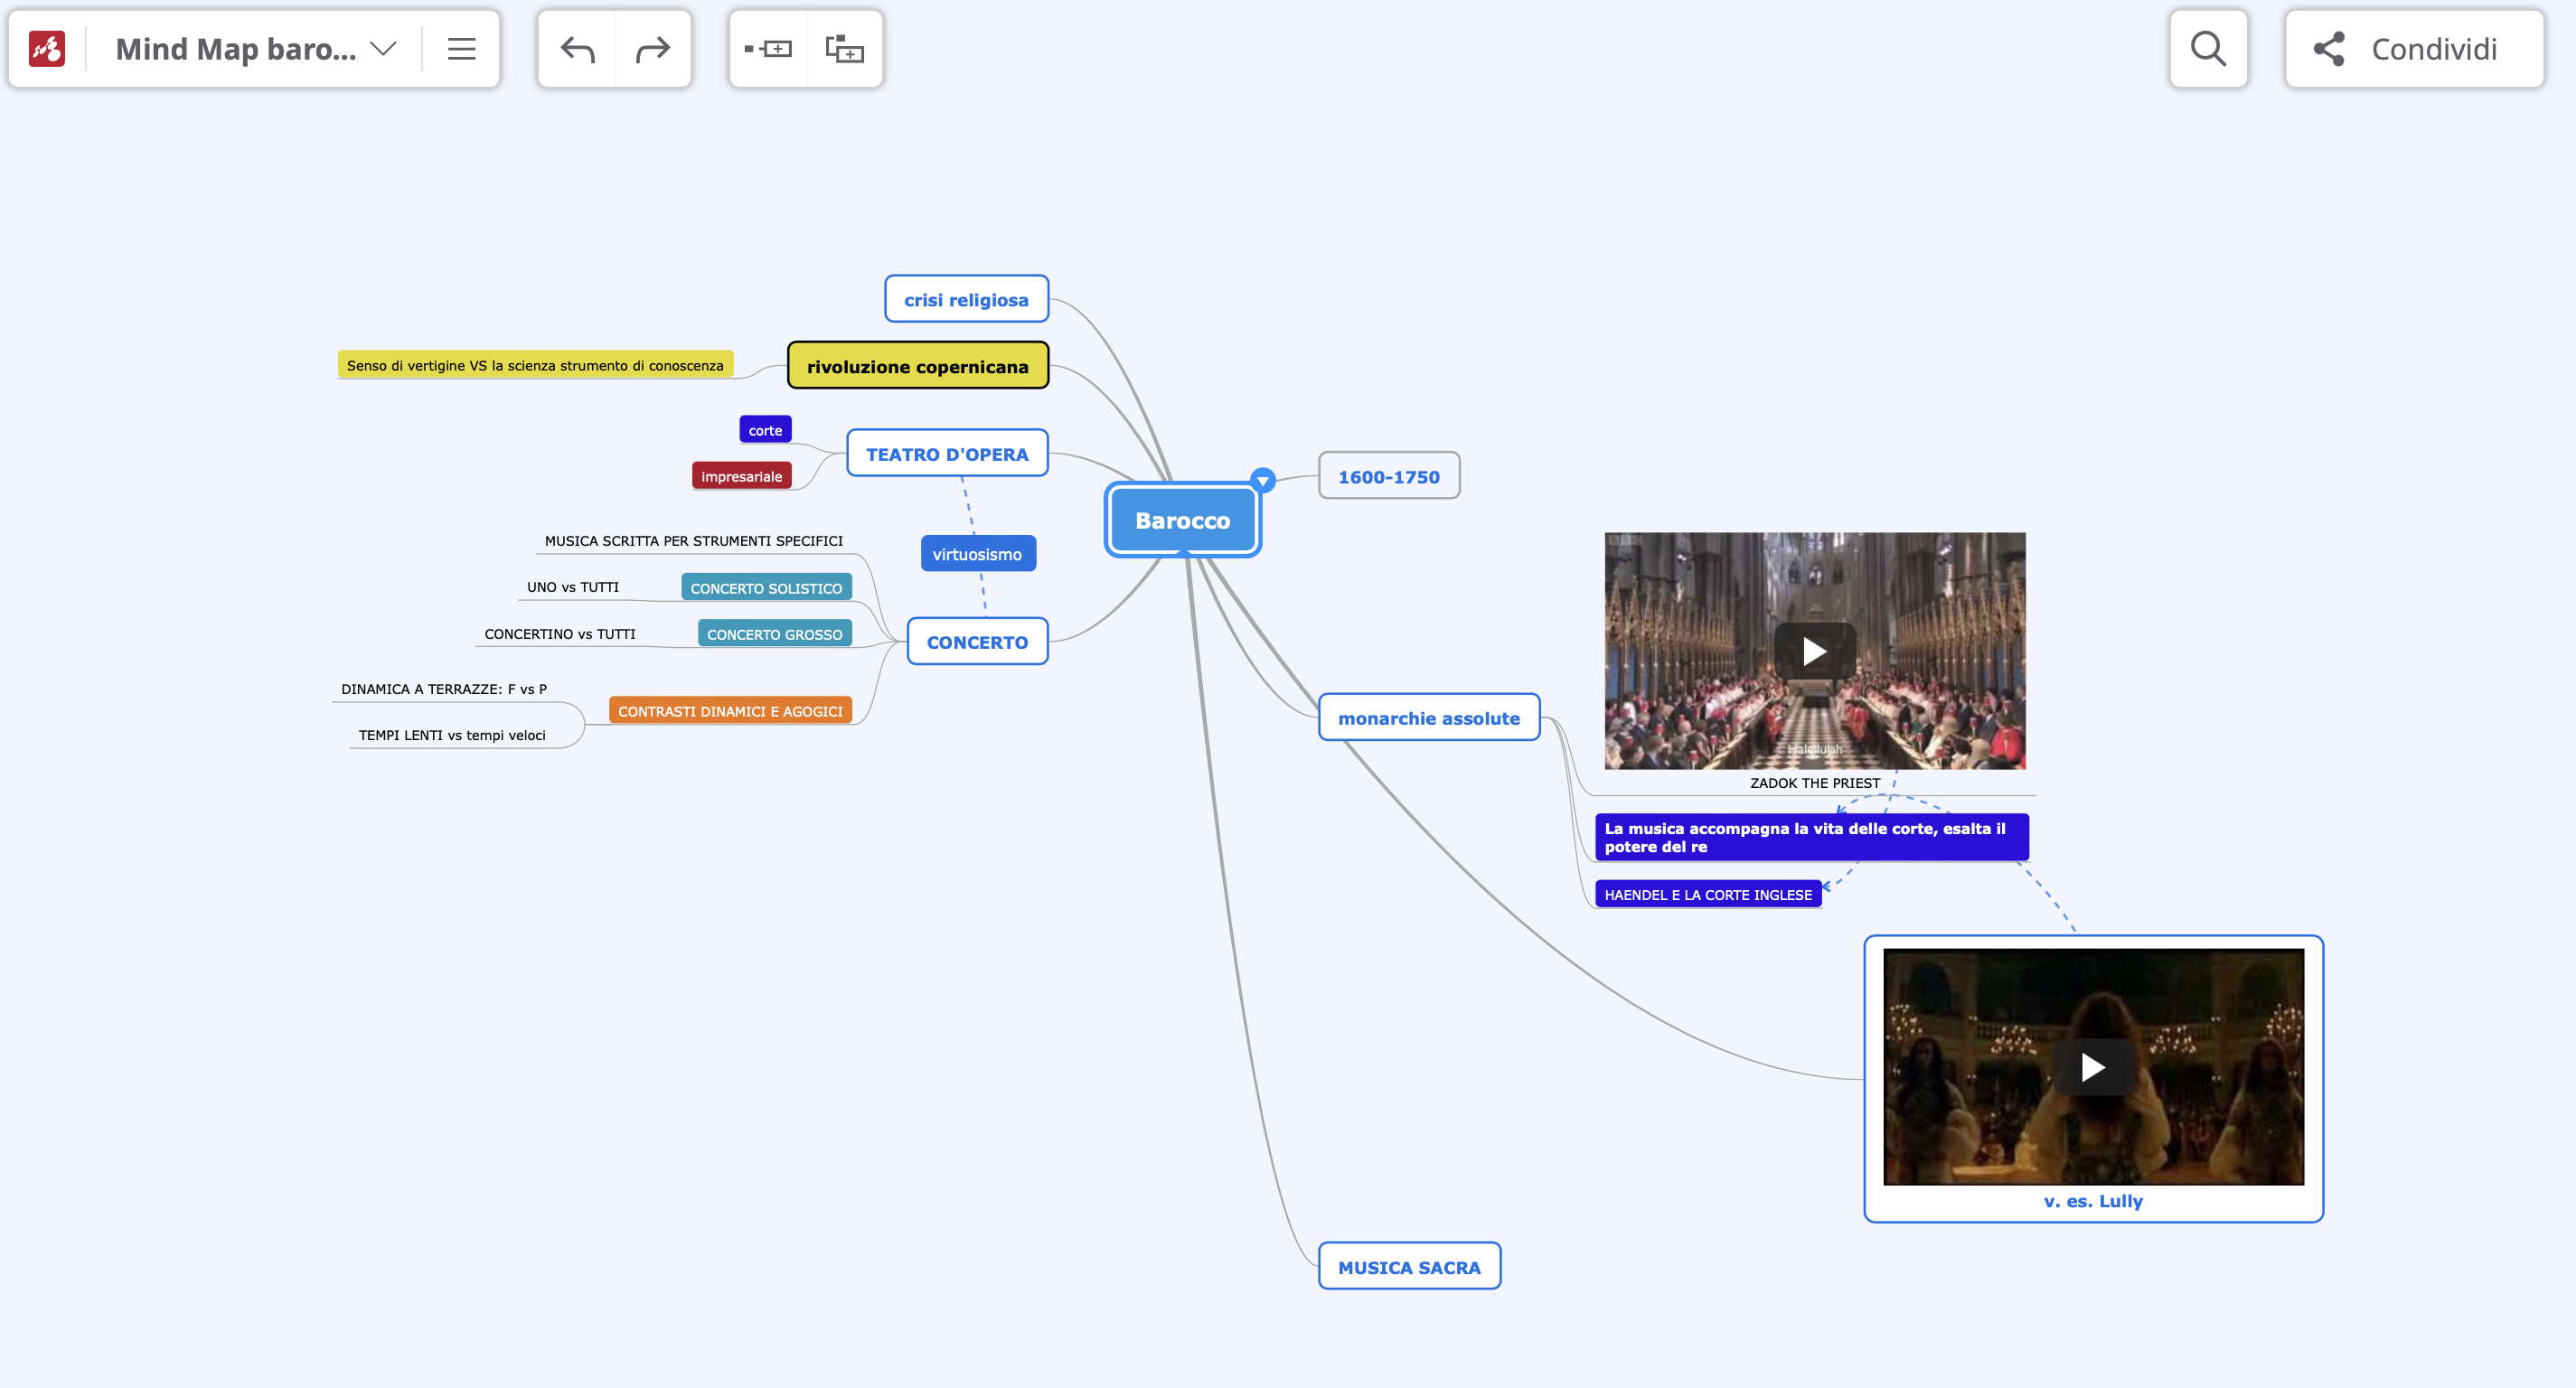Select the UNO vs TUTTI text
This screenshot has height=1388, width=2576.
pos(572,587)
